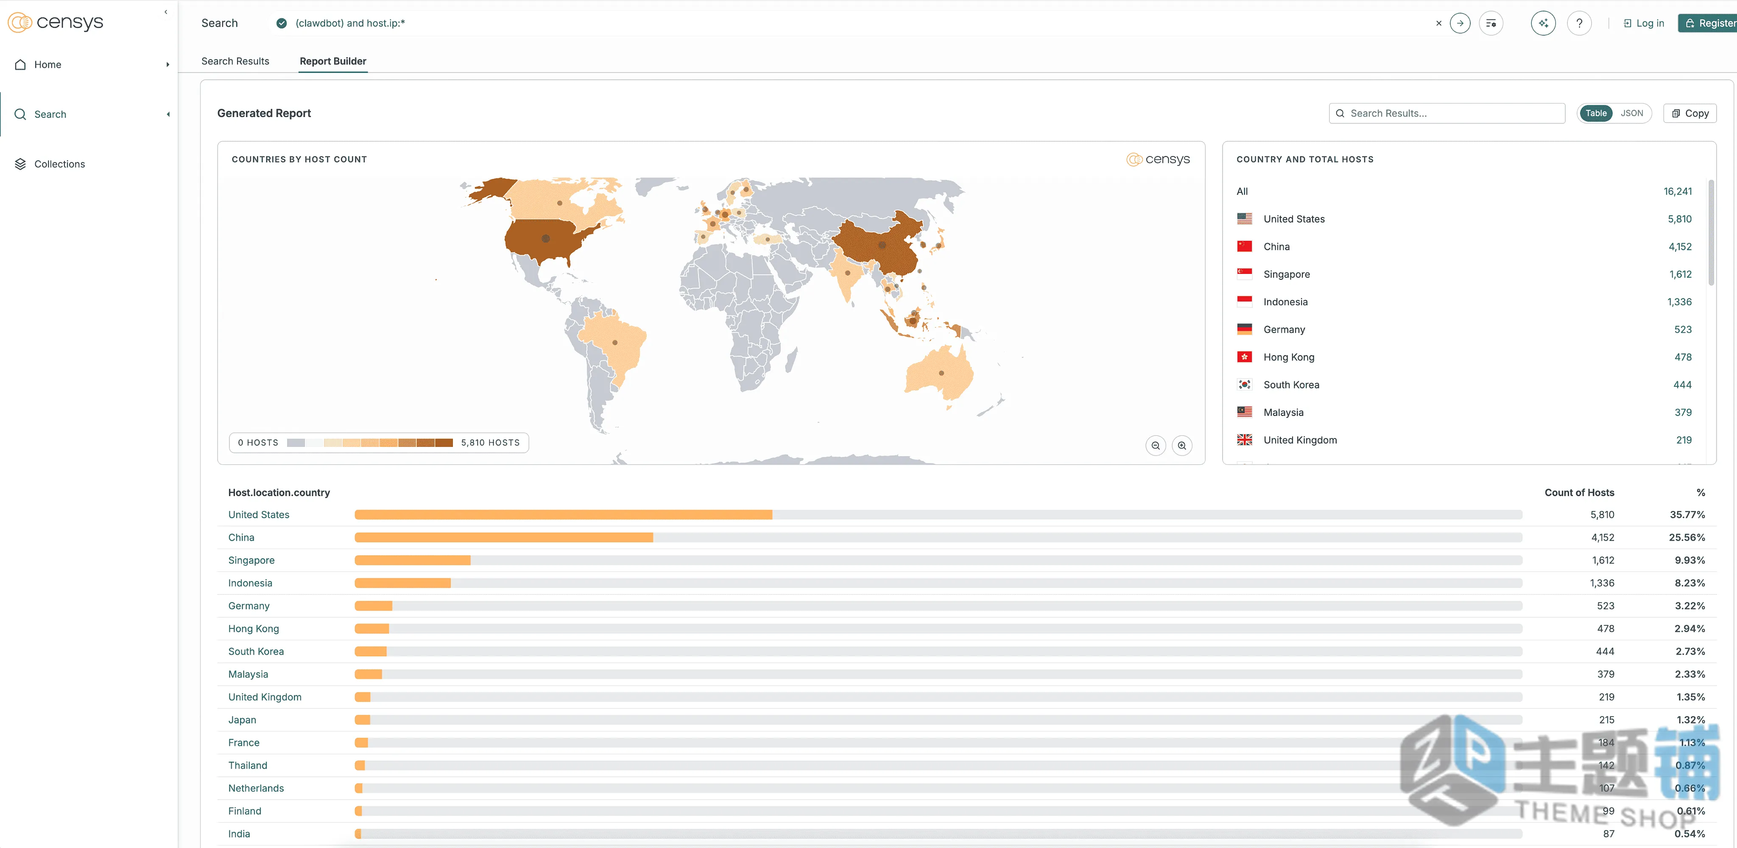Viewport: 1737px width, 848px height.
Task: Run the search with arrow icon
Action: tap(1460, 23)
